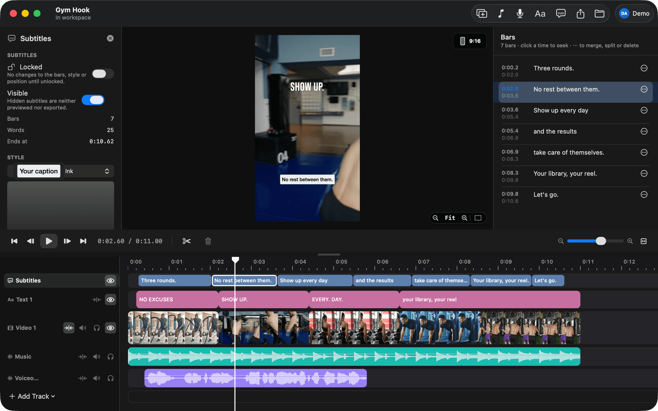Select the NO EXCUSES text clip

point(177,300)
